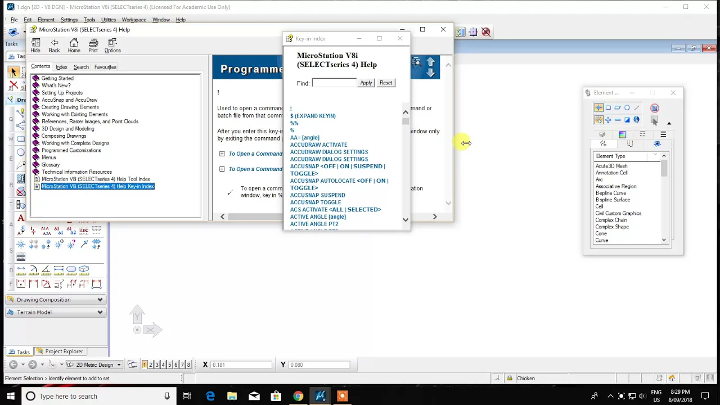The height and width of the screenshot is (405, 720).
Task: Open the Element Type column dropdown
Action: click(x=655, y=156)
